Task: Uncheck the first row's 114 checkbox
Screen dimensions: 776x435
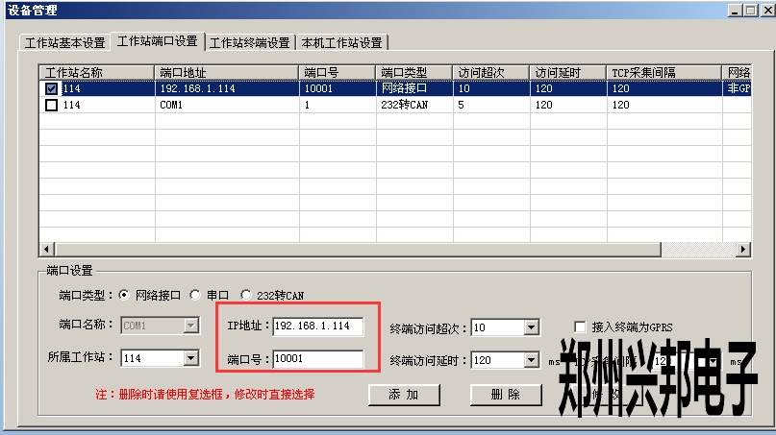Action: pyautogui.click(x=52, y=89)
